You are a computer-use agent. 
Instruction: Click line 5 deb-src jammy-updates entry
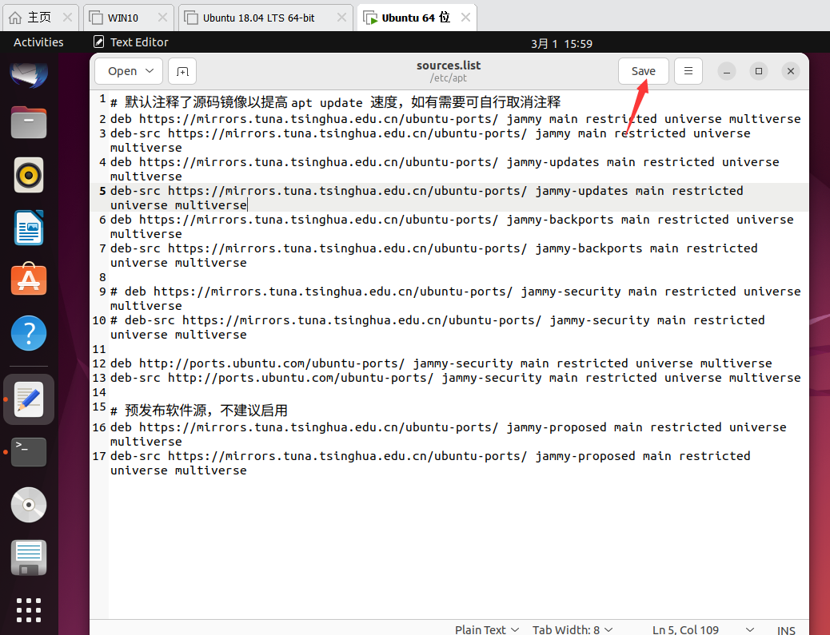[427, 198]
